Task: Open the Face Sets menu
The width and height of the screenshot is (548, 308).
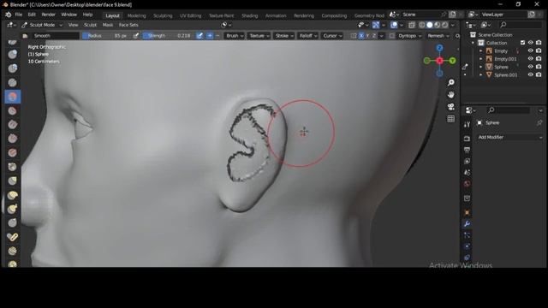Action: tap(128, 25)
